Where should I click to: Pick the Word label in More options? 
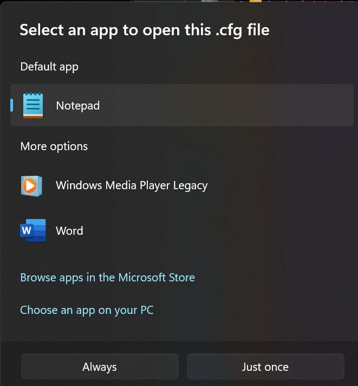[69, 230]
